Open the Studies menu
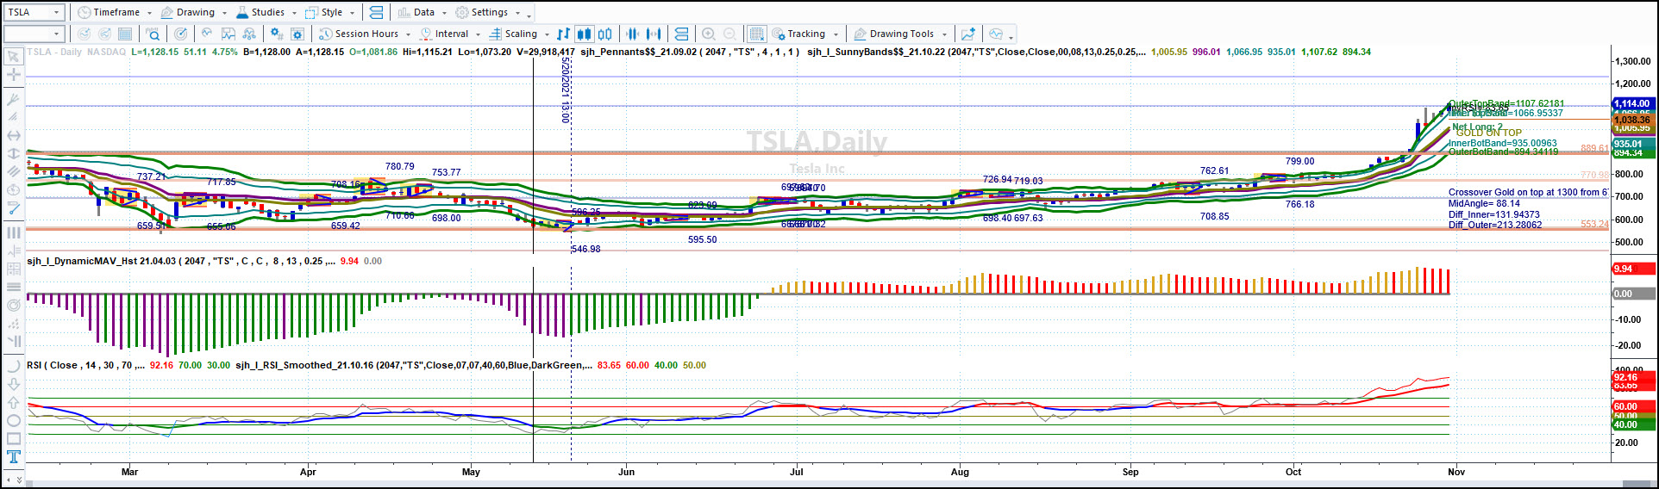 point(266,12)
